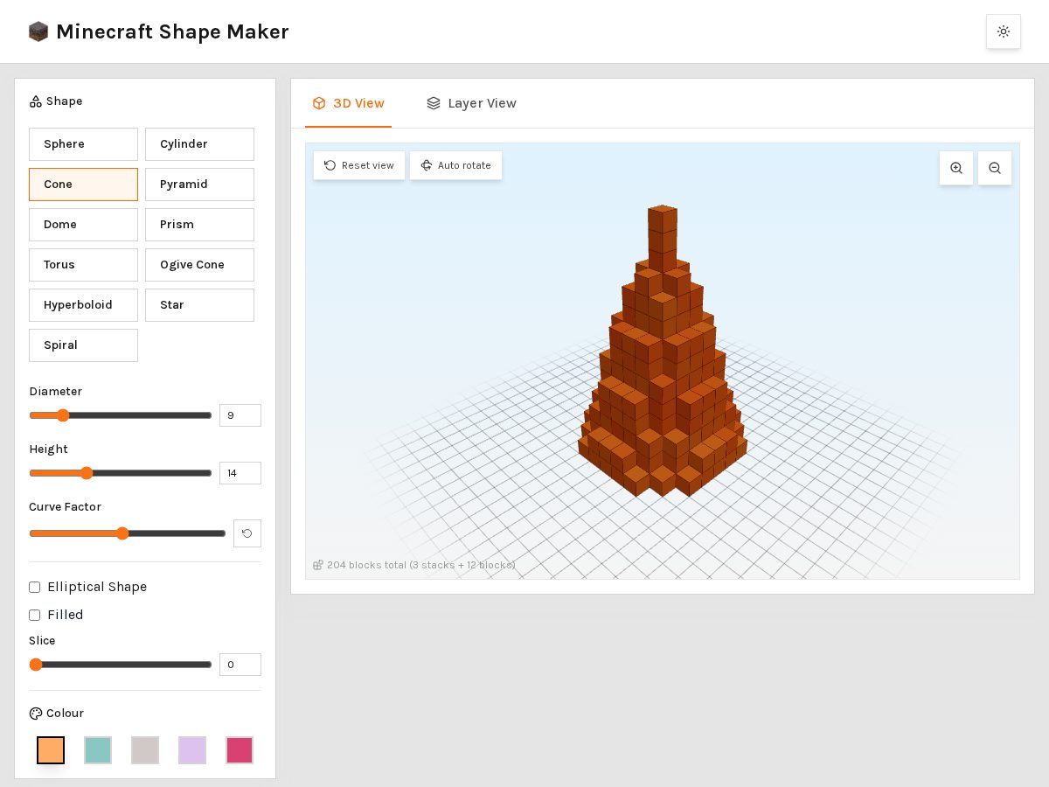Viewport: 1049px width, 787px height.
Task: Click the Height slider handle
Action: (87, 473)
